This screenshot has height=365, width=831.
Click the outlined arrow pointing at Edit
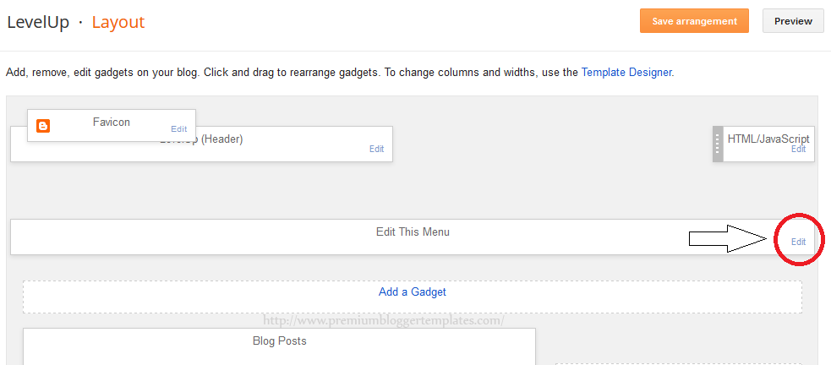[x=728, y=239]
